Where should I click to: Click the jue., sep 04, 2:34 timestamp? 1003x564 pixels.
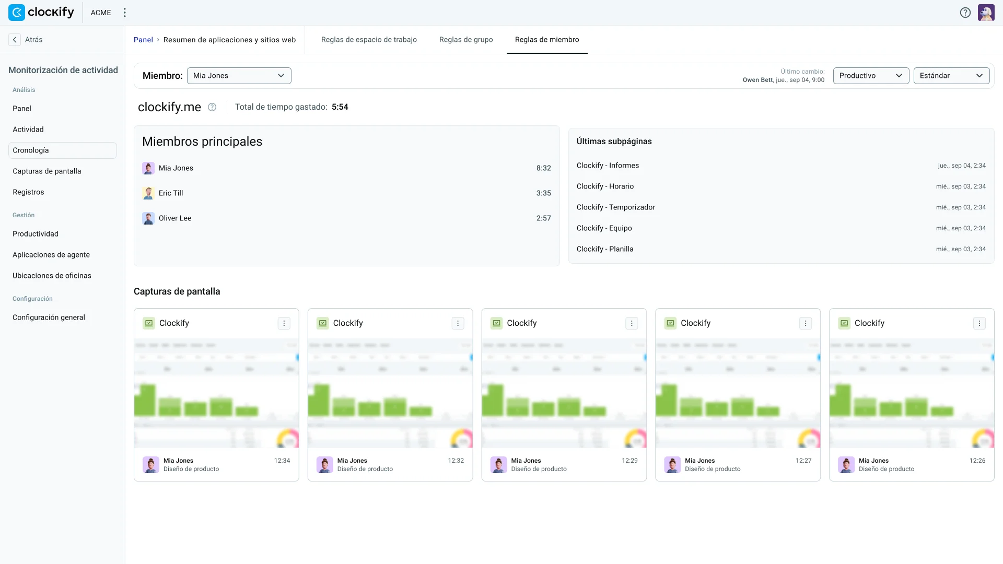click(962, 166)
